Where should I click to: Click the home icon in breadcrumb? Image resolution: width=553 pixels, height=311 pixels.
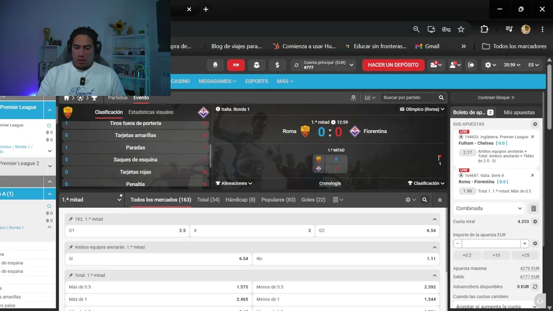tap(67, 98)
